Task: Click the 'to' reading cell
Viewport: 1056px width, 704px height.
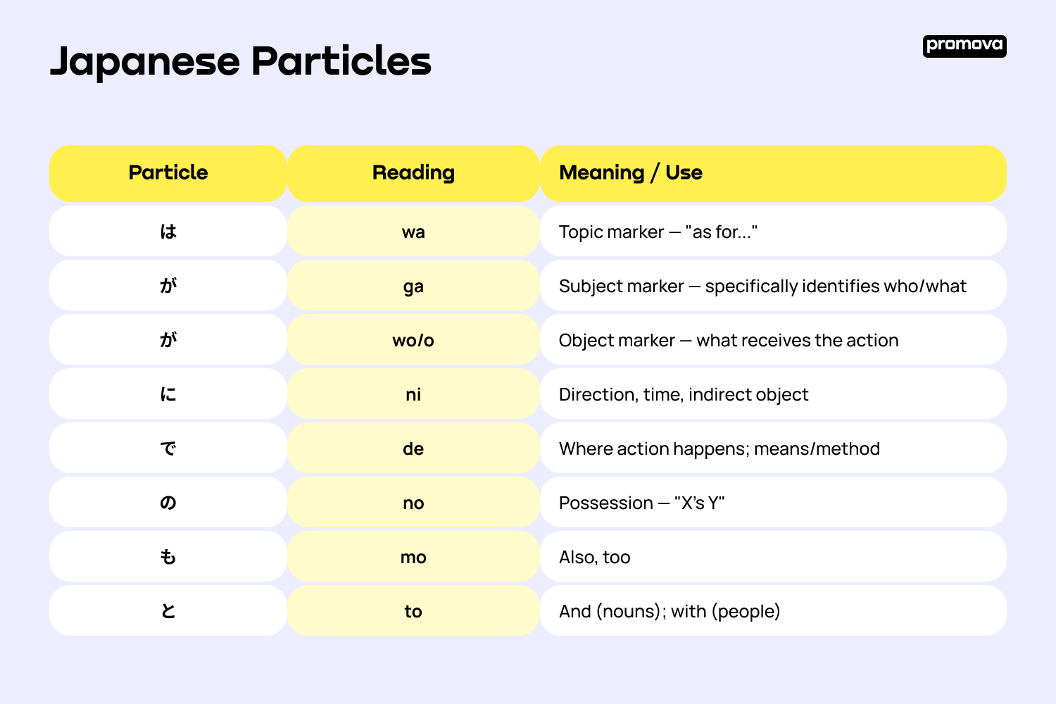Action: [x=413, y=610]
